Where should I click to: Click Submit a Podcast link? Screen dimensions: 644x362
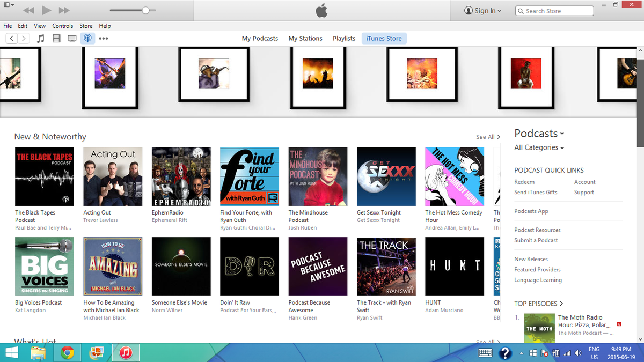coord(536,240)
